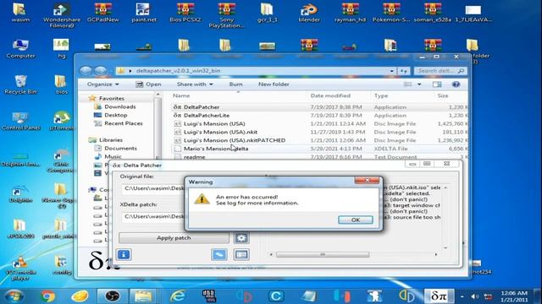The image size is (542, 304).
Task: Open Explorer help question mark icon
Action: point(456,84)
